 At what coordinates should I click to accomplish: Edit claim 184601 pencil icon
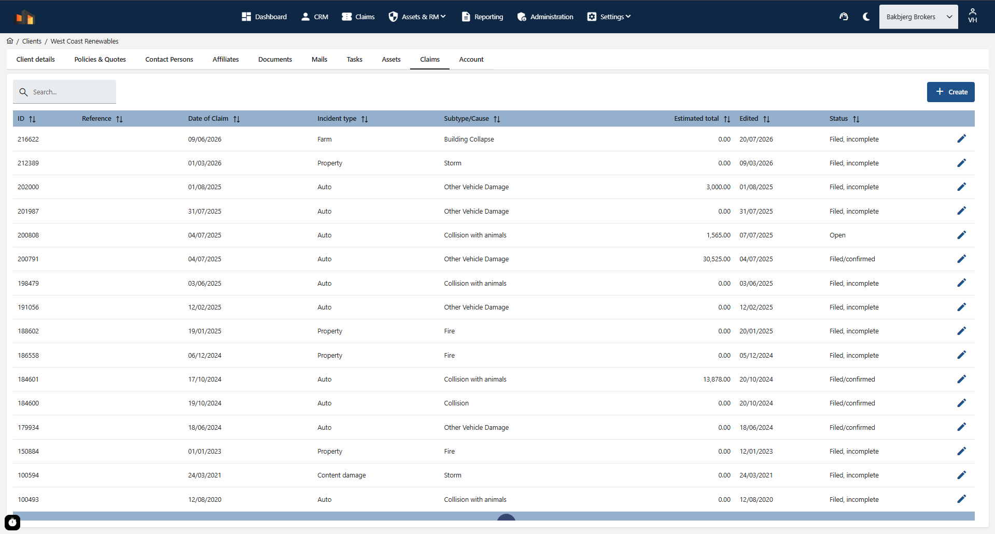pyautogui.click(x=961, y=379)
